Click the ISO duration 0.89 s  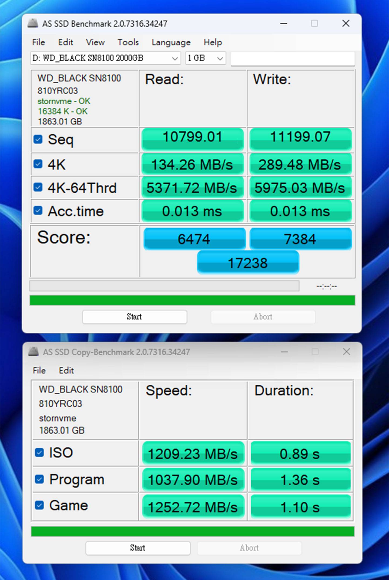pyautogui.click(x=301, y=453)
